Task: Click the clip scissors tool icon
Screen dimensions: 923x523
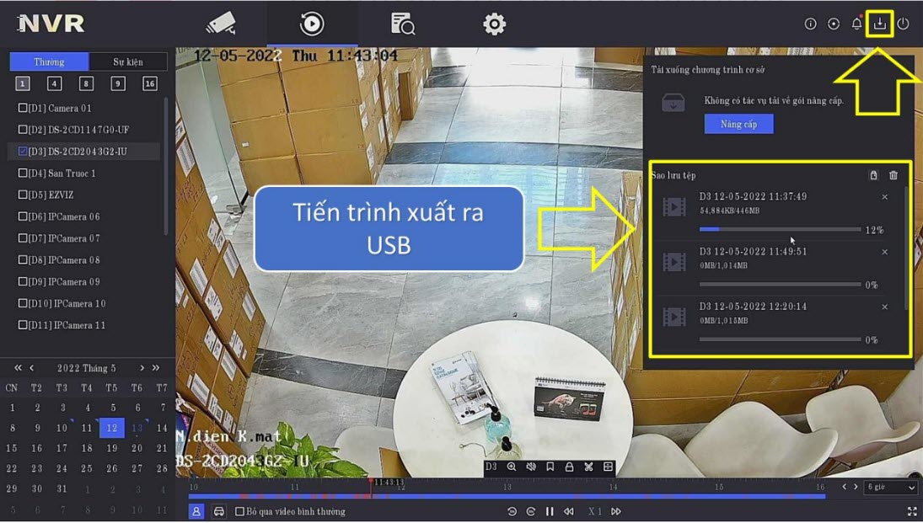Action: coord(588,467)
